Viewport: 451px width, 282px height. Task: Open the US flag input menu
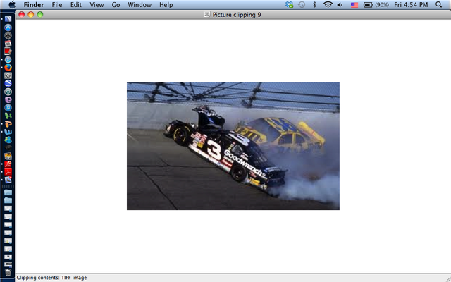(x=354, y=5)
